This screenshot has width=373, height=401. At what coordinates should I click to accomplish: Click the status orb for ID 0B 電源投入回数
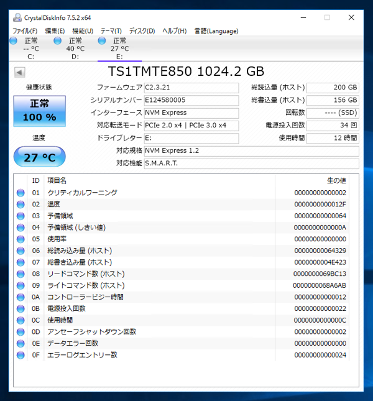21,309
